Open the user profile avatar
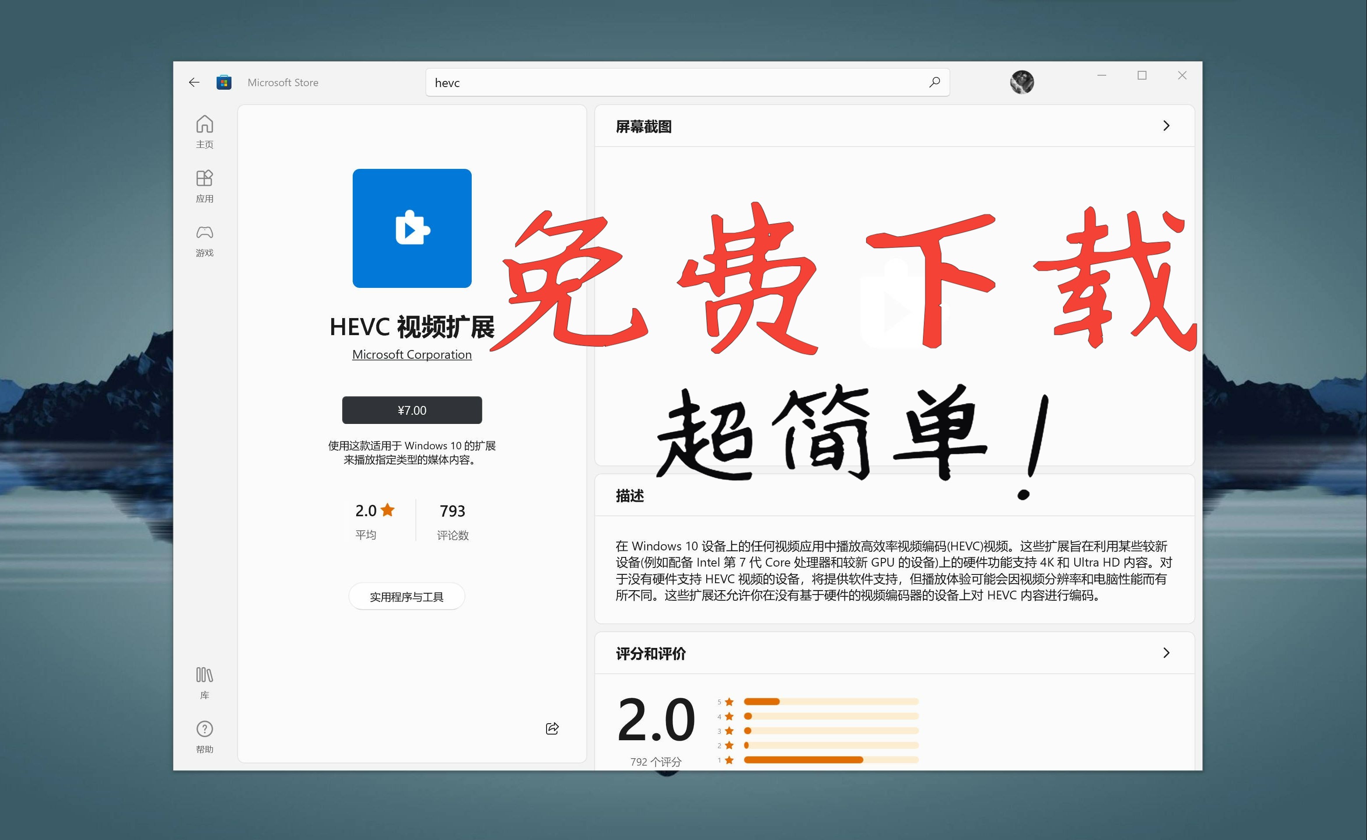1367x840 pixels. tap(1022, 82)
